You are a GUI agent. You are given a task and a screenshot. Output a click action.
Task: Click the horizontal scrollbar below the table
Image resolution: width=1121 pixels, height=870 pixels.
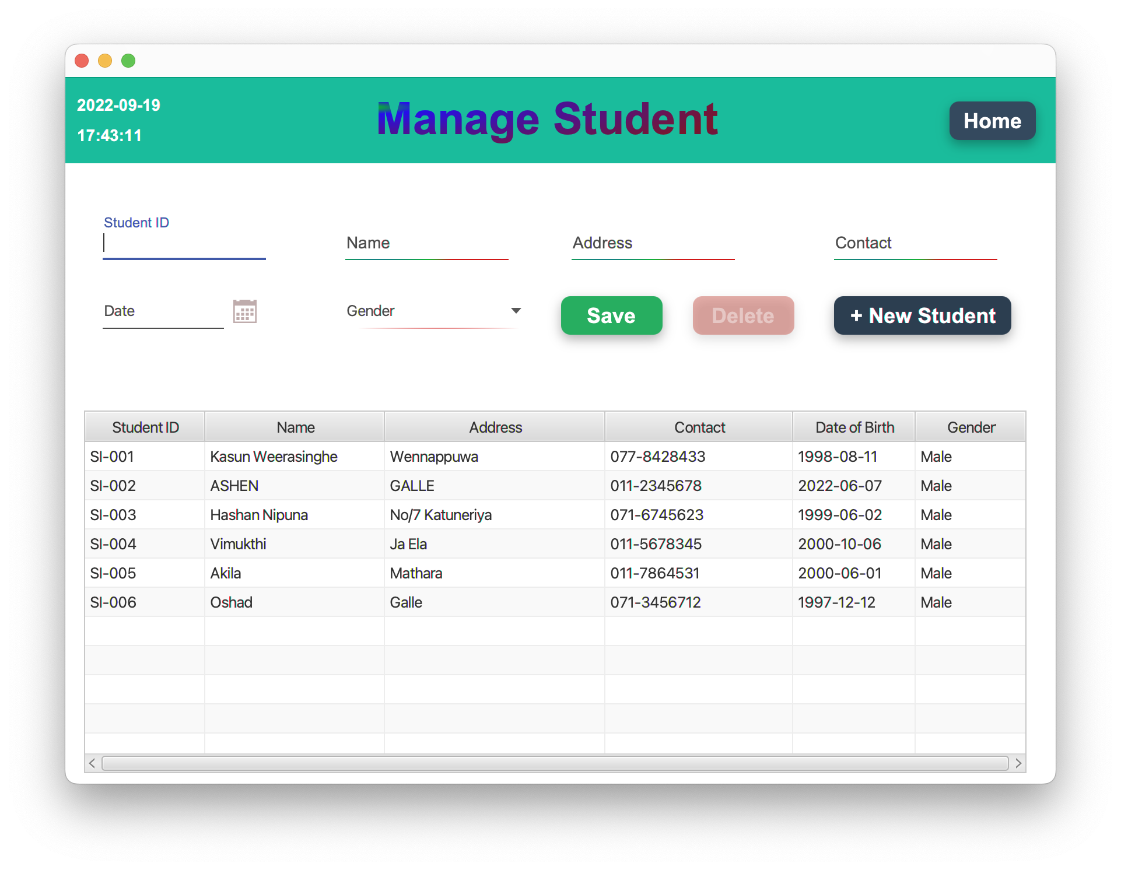[x=554, y=763]
